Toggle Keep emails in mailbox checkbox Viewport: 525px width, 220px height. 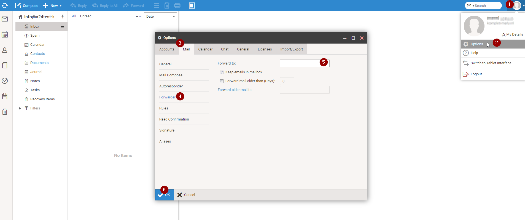pyautogui.click(x=222, y=72)
